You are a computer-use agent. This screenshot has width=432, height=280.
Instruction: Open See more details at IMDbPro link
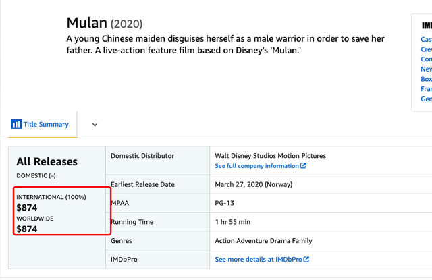[259, 259]
